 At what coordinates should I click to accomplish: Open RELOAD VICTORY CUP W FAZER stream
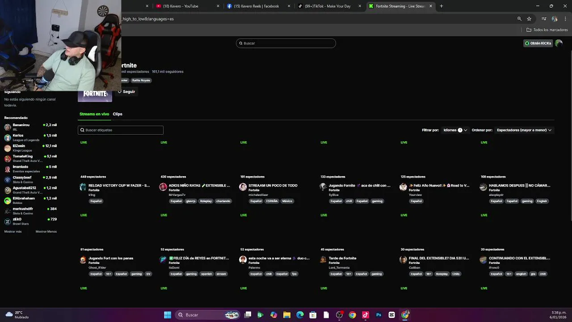(x=119, y=186)
